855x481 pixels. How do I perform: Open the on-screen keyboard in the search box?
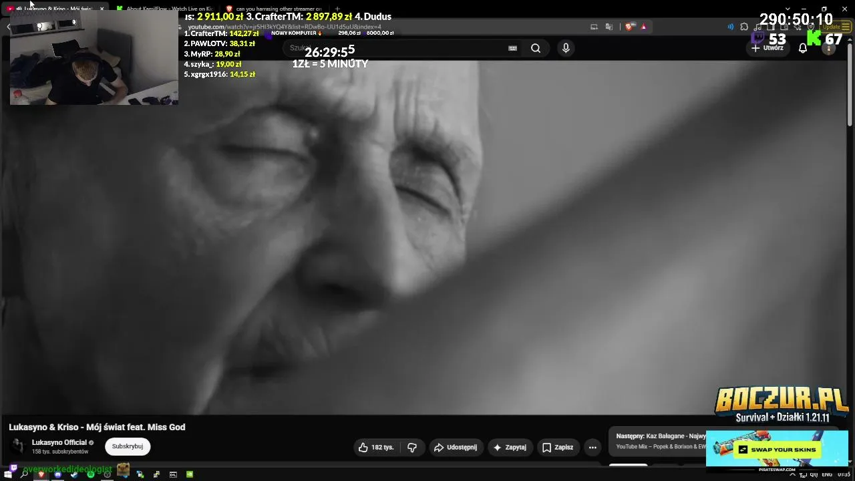(x=512, y=48)
